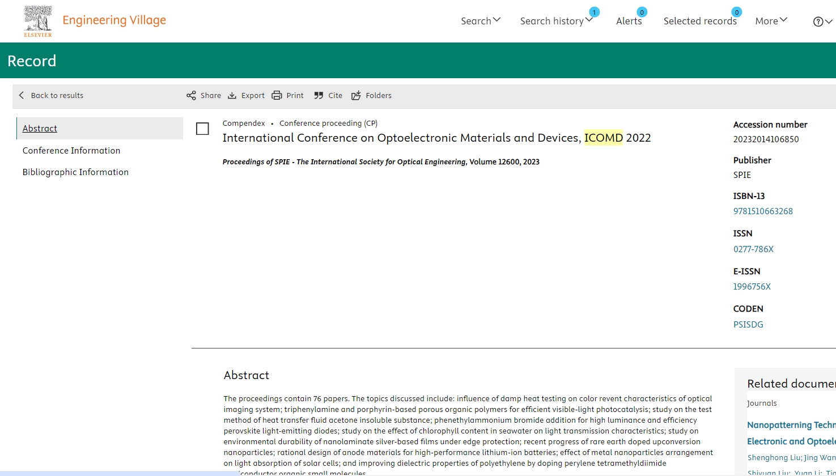
Task: Go back to results
Action: 51,95
